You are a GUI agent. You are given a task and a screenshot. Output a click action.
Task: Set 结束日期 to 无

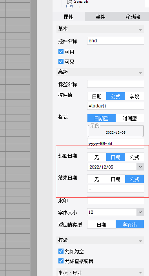coord(97,179)
